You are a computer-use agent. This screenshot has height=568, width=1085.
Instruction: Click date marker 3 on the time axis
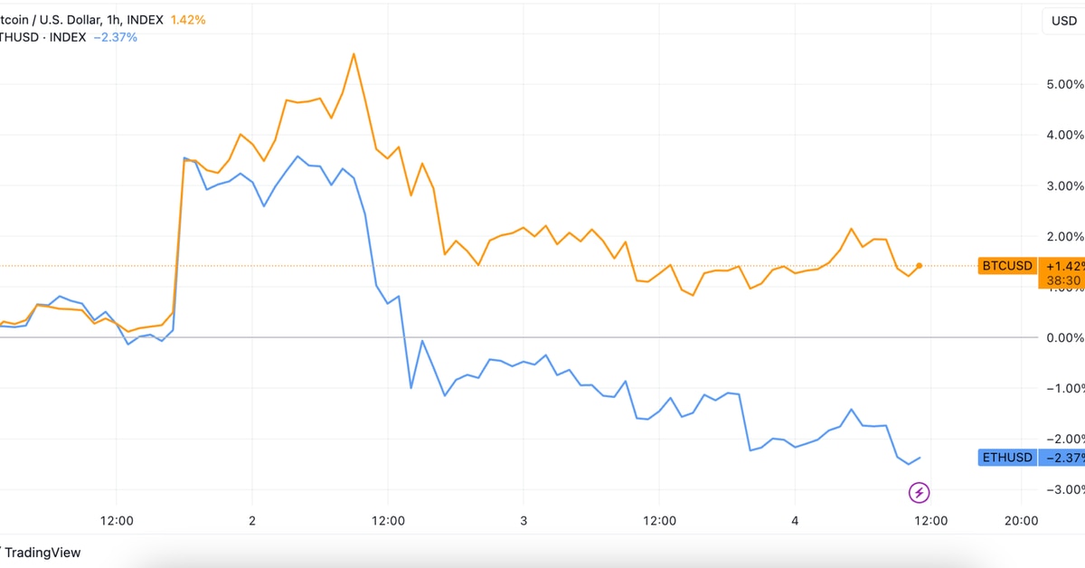pos(524,521)
